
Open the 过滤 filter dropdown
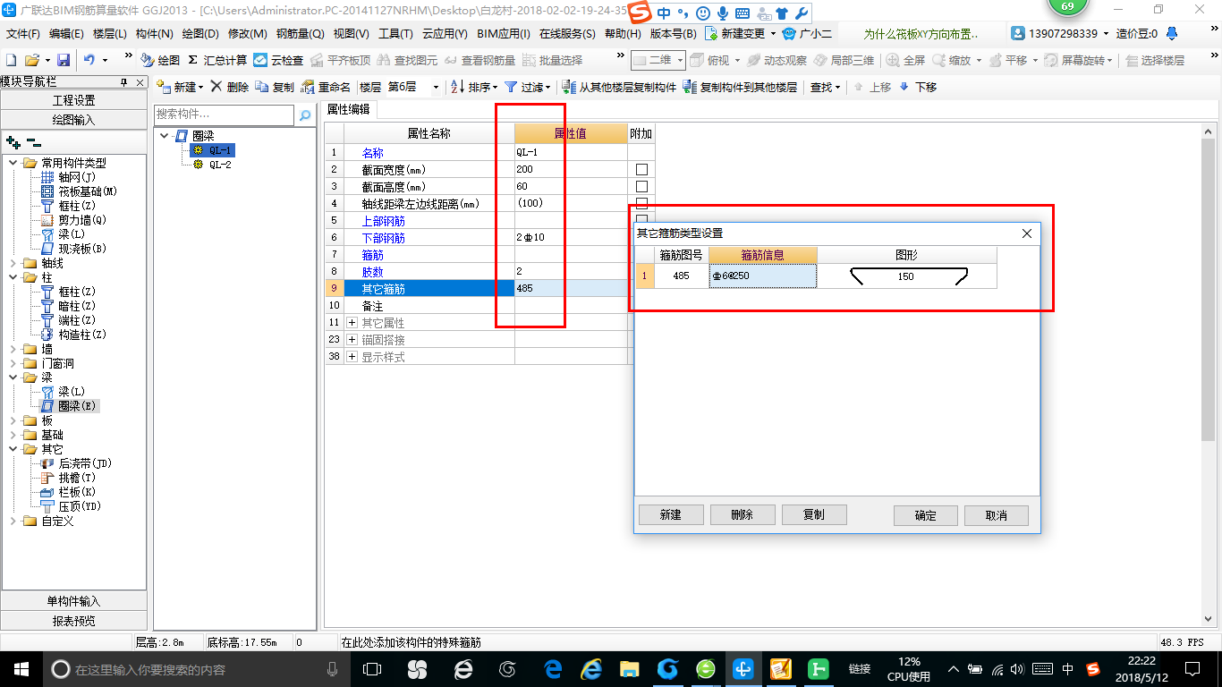point(529,87)
